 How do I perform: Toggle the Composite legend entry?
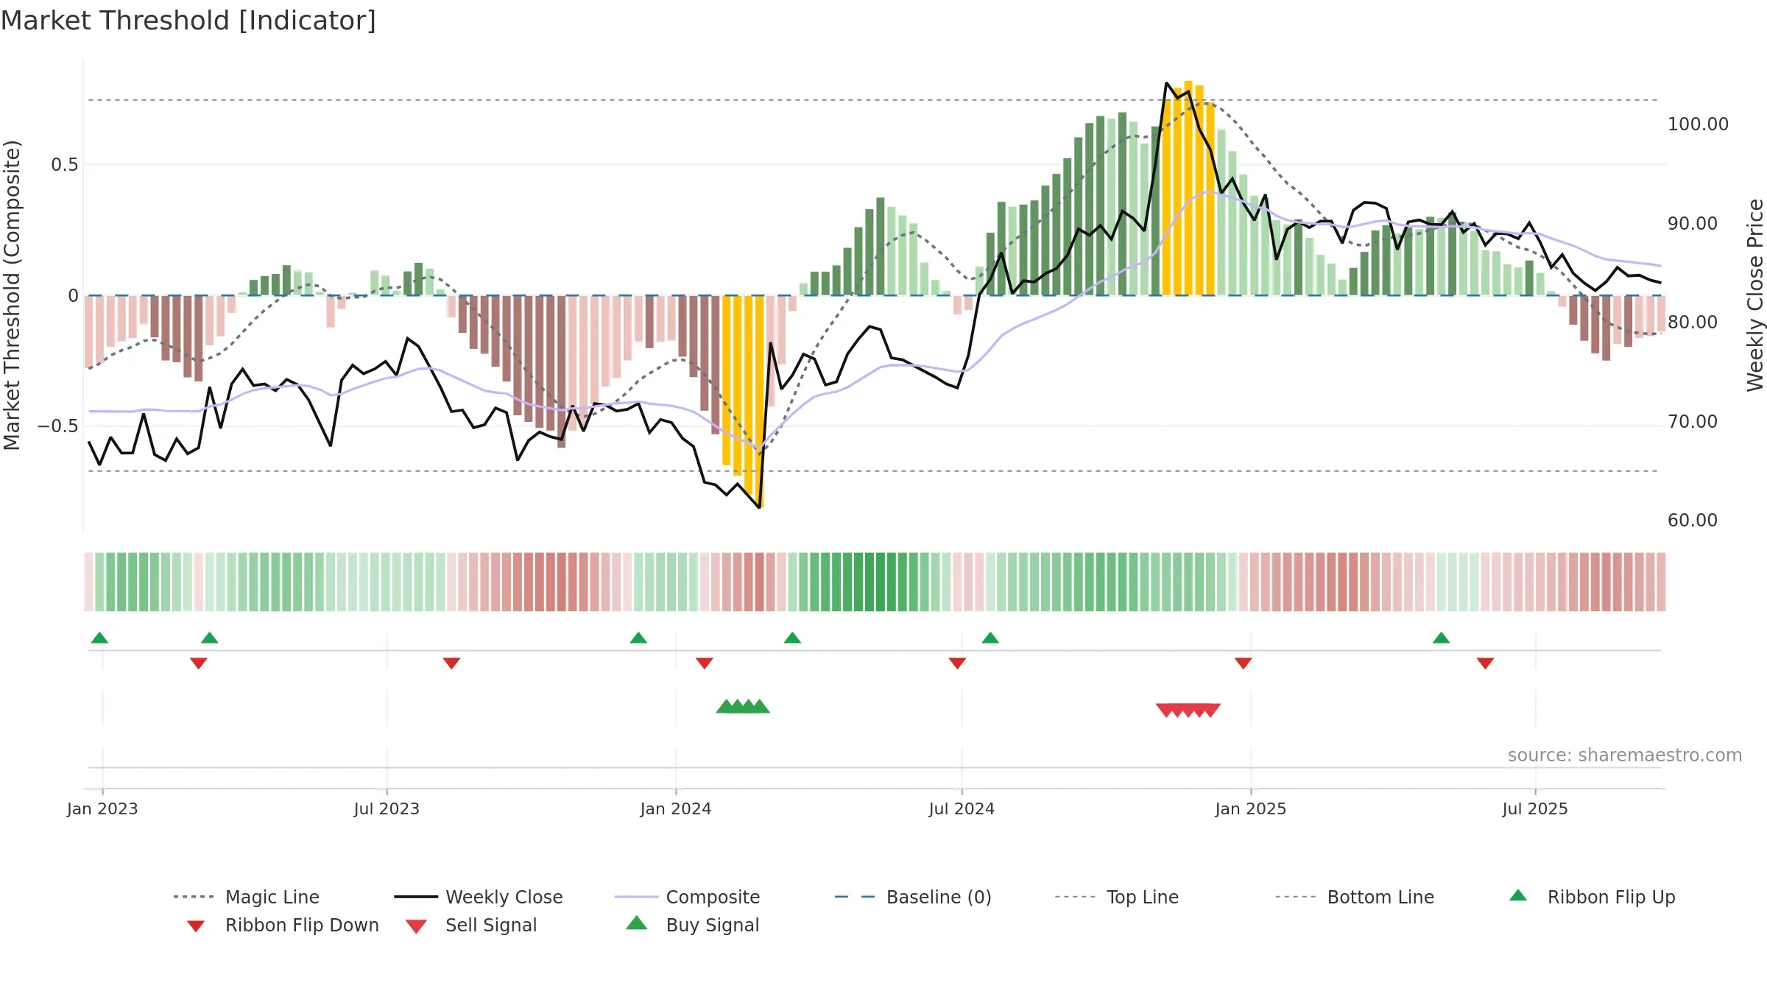pos(687,897)
